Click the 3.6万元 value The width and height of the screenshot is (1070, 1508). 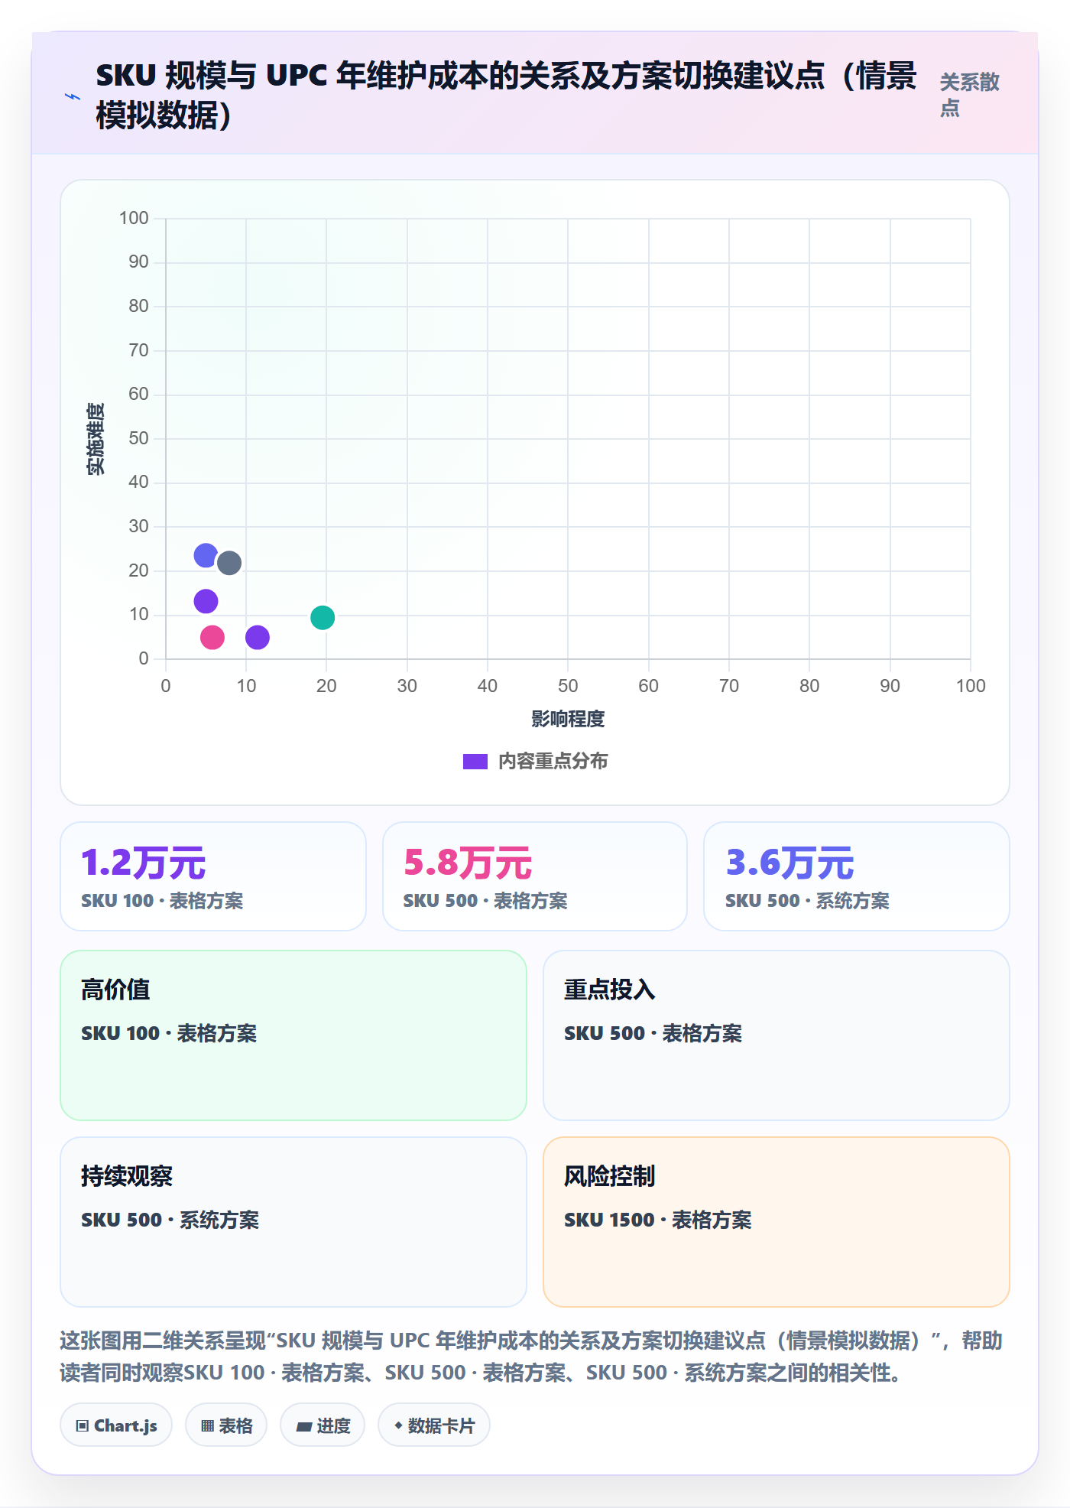790,863
